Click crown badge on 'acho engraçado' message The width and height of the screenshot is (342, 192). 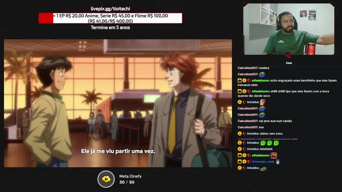click(240, 81)
